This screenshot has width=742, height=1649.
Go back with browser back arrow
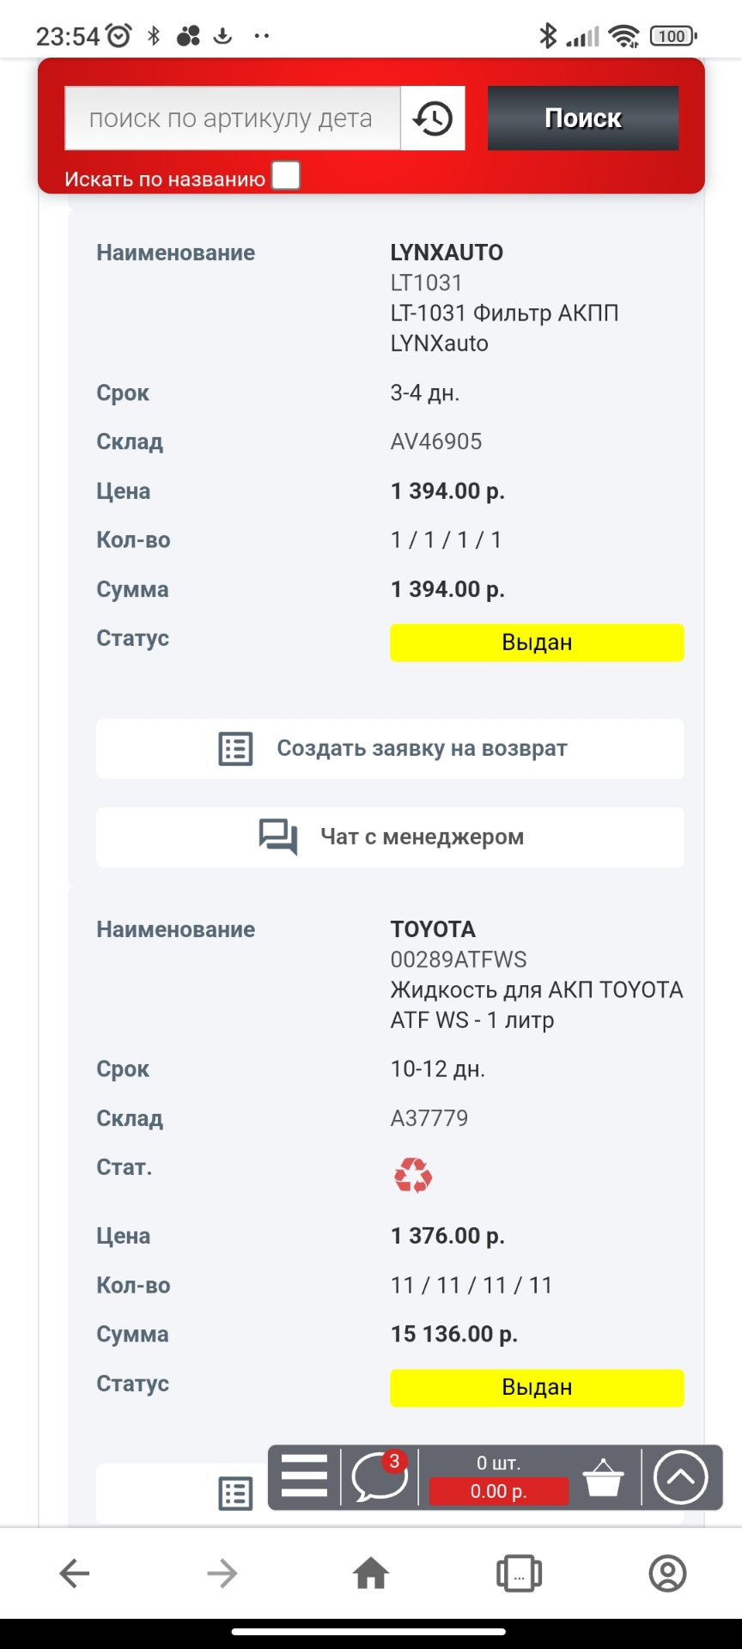(75, 1573)
